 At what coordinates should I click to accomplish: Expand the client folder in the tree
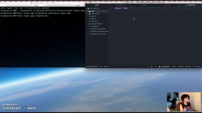88,11
